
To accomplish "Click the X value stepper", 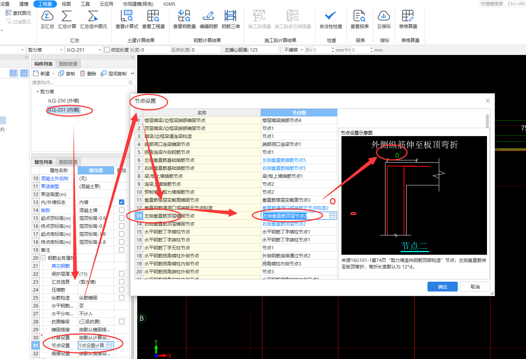I will [333, 50].
